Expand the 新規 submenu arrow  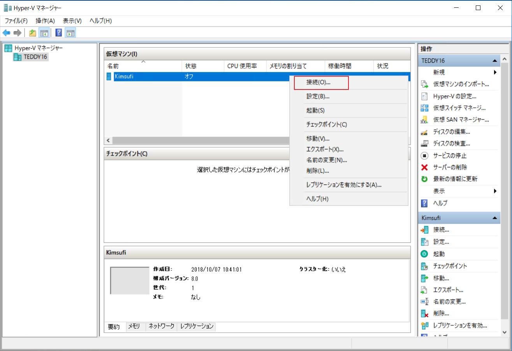[495, 72]
